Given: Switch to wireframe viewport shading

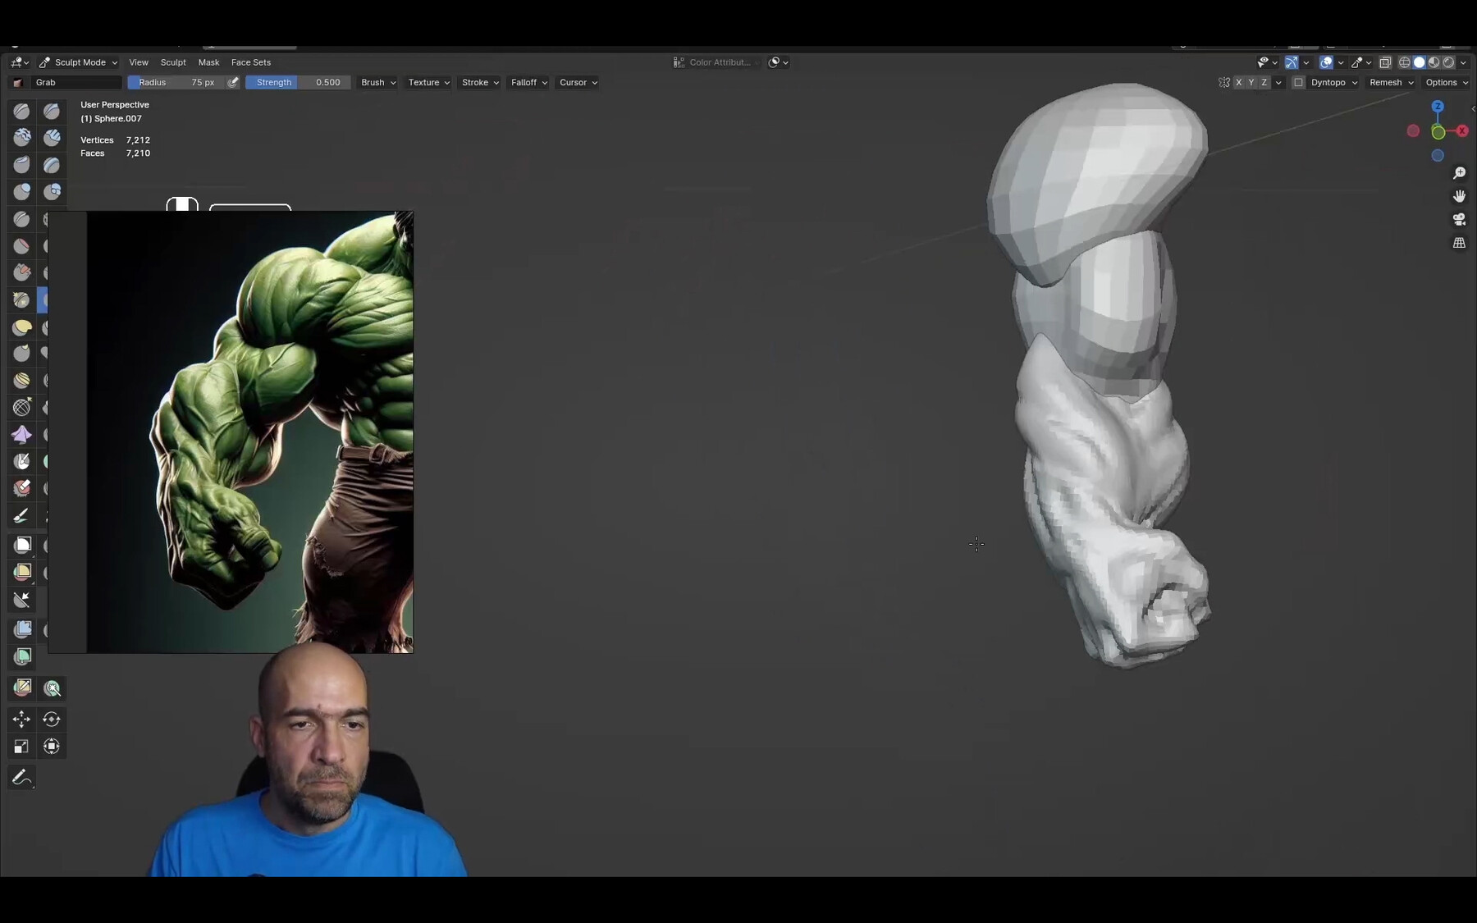Looking at the screenshot, I should 1404,62.
